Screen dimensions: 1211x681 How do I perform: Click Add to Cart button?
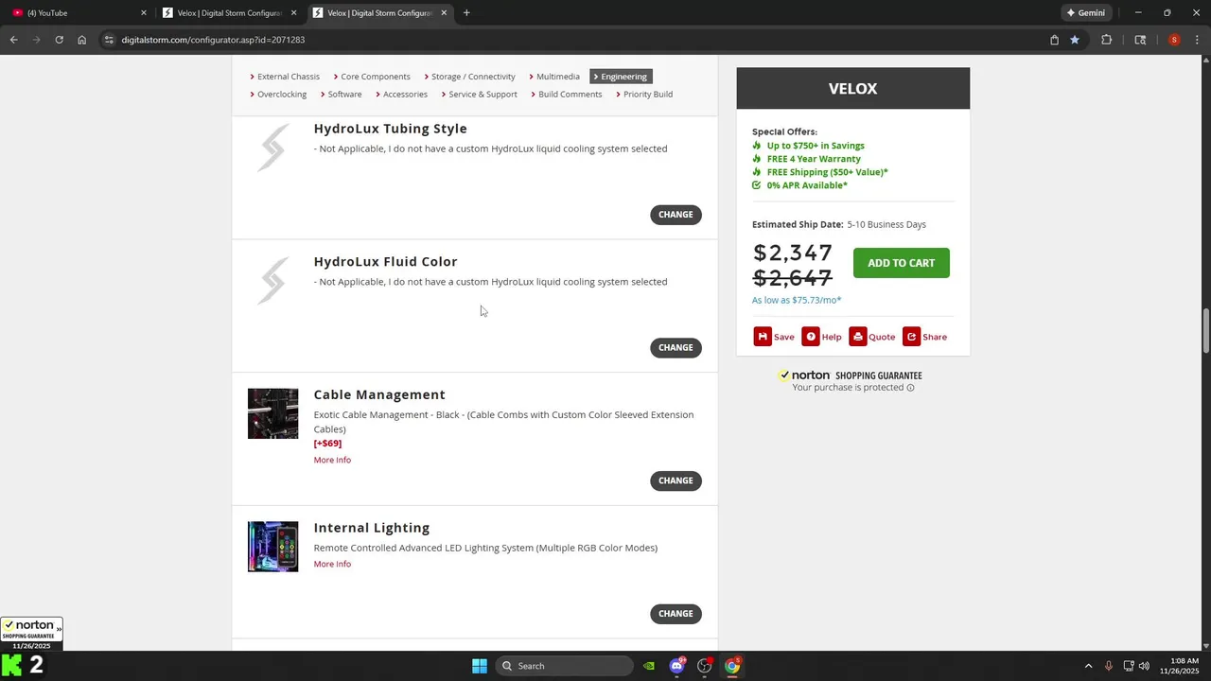coord(901,263)
